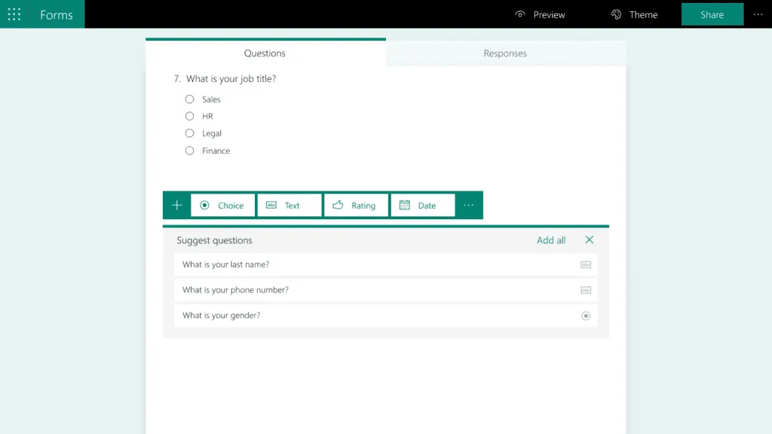The height and width of the screenshot is (434, 772).
Task: Add the suggested phone number question
Action: [386, 290]
